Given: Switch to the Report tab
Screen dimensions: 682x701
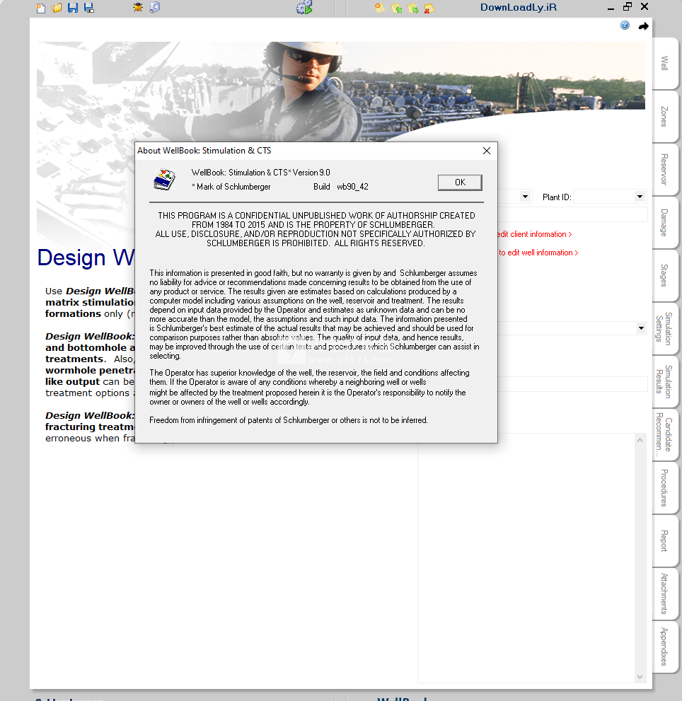Looking at the screenshot, I should (665, 541).
